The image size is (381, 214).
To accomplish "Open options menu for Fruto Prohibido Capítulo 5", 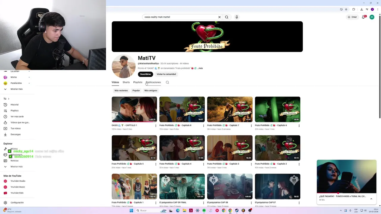I will (x=156, y=164).
